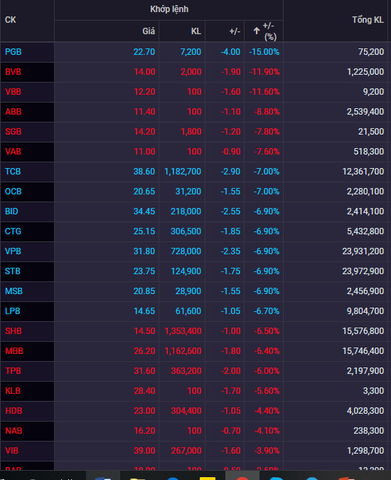The height and width of the screenshot is (480, 391).
Task: Click BVB price 14.00
Action: coord(144,72)
